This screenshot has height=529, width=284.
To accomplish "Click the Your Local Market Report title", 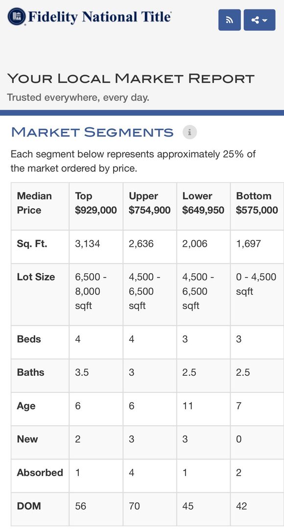I will (131, 78).
